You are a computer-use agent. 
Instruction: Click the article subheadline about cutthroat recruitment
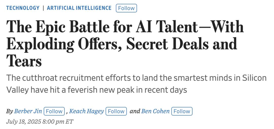pyautogui.click(x=136, y=84)
